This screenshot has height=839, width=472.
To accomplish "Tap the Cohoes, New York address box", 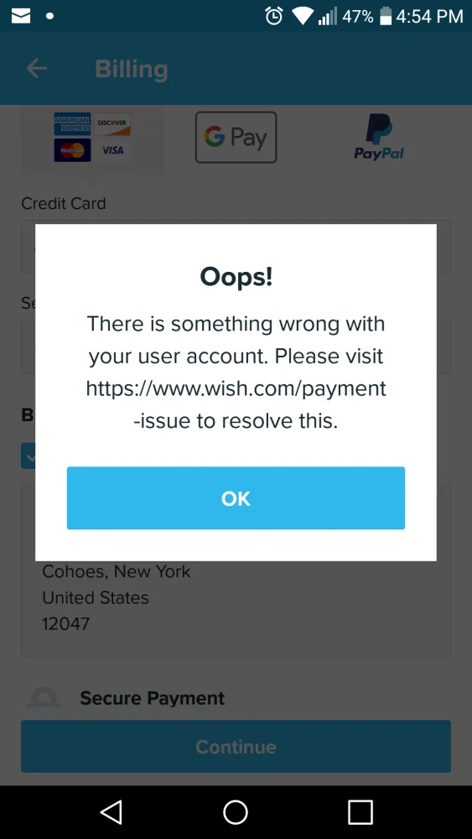I will pyautogui.click(x=236, y=571).
